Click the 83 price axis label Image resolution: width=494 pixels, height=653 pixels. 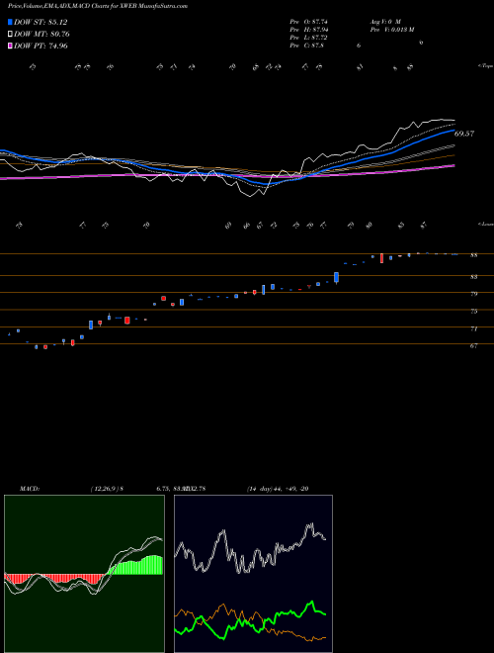[x=473, y=276]
